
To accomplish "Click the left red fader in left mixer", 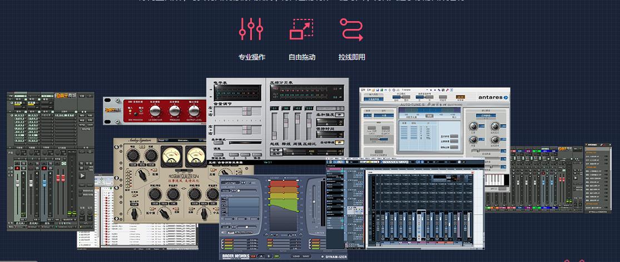I will coord(58,178).
